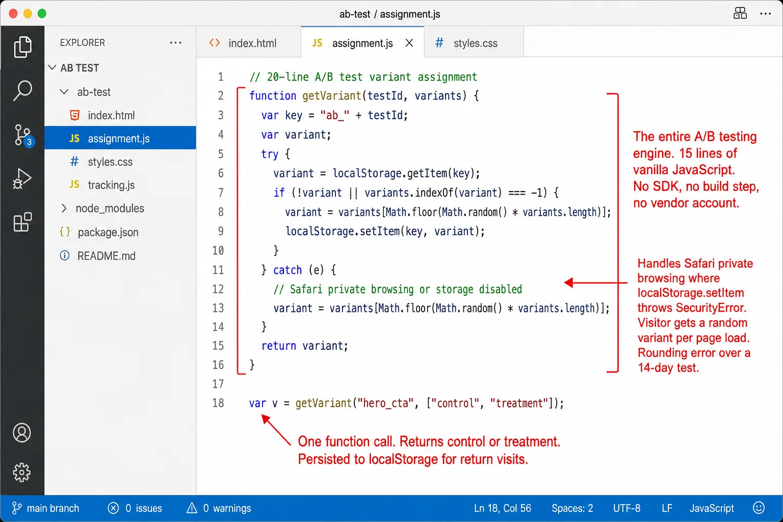Open the Accounts menu icon
The height and width of the screenshot is (522, 783).
pyautogui.click(x=22, y=433)
